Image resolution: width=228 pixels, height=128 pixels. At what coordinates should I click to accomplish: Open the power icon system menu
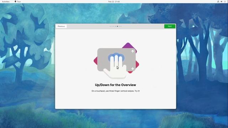225,1
